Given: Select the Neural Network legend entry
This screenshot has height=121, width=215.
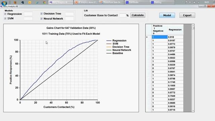Looking at the screenshot, I should tap(119, 50).
